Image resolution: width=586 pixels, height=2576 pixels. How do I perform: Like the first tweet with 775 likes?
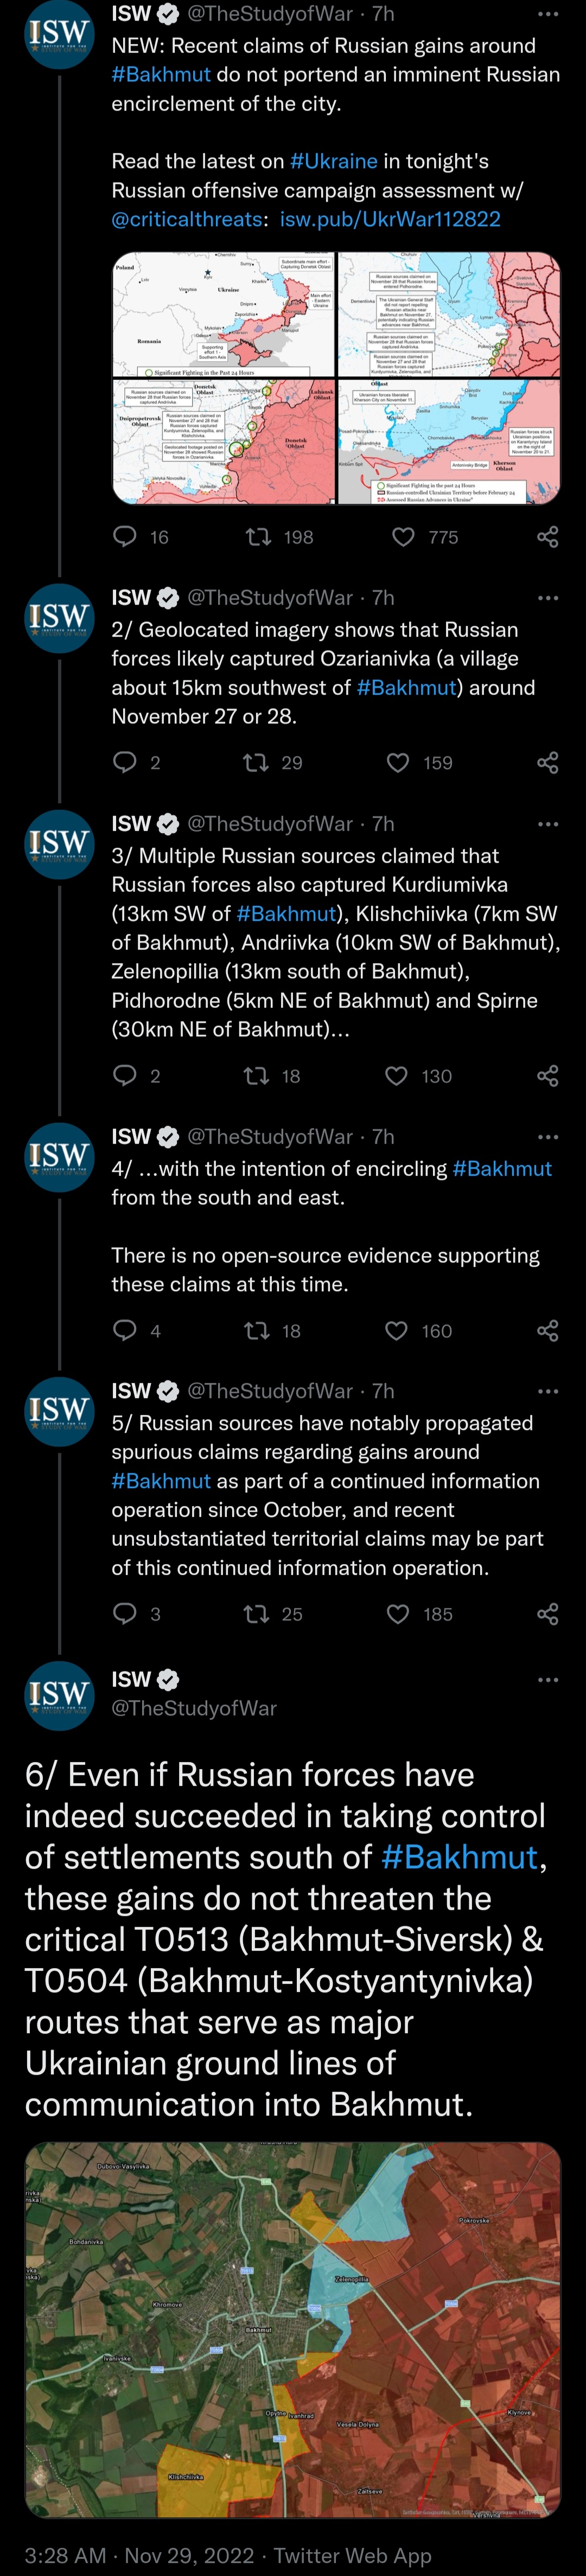403,537
